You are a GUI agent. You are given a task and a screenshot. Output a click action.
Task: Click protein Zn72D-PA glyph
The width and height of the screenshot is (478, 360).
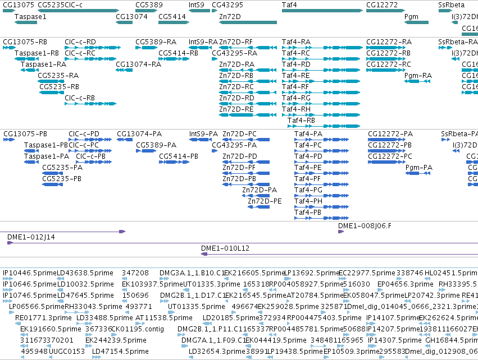pos(256,195)
